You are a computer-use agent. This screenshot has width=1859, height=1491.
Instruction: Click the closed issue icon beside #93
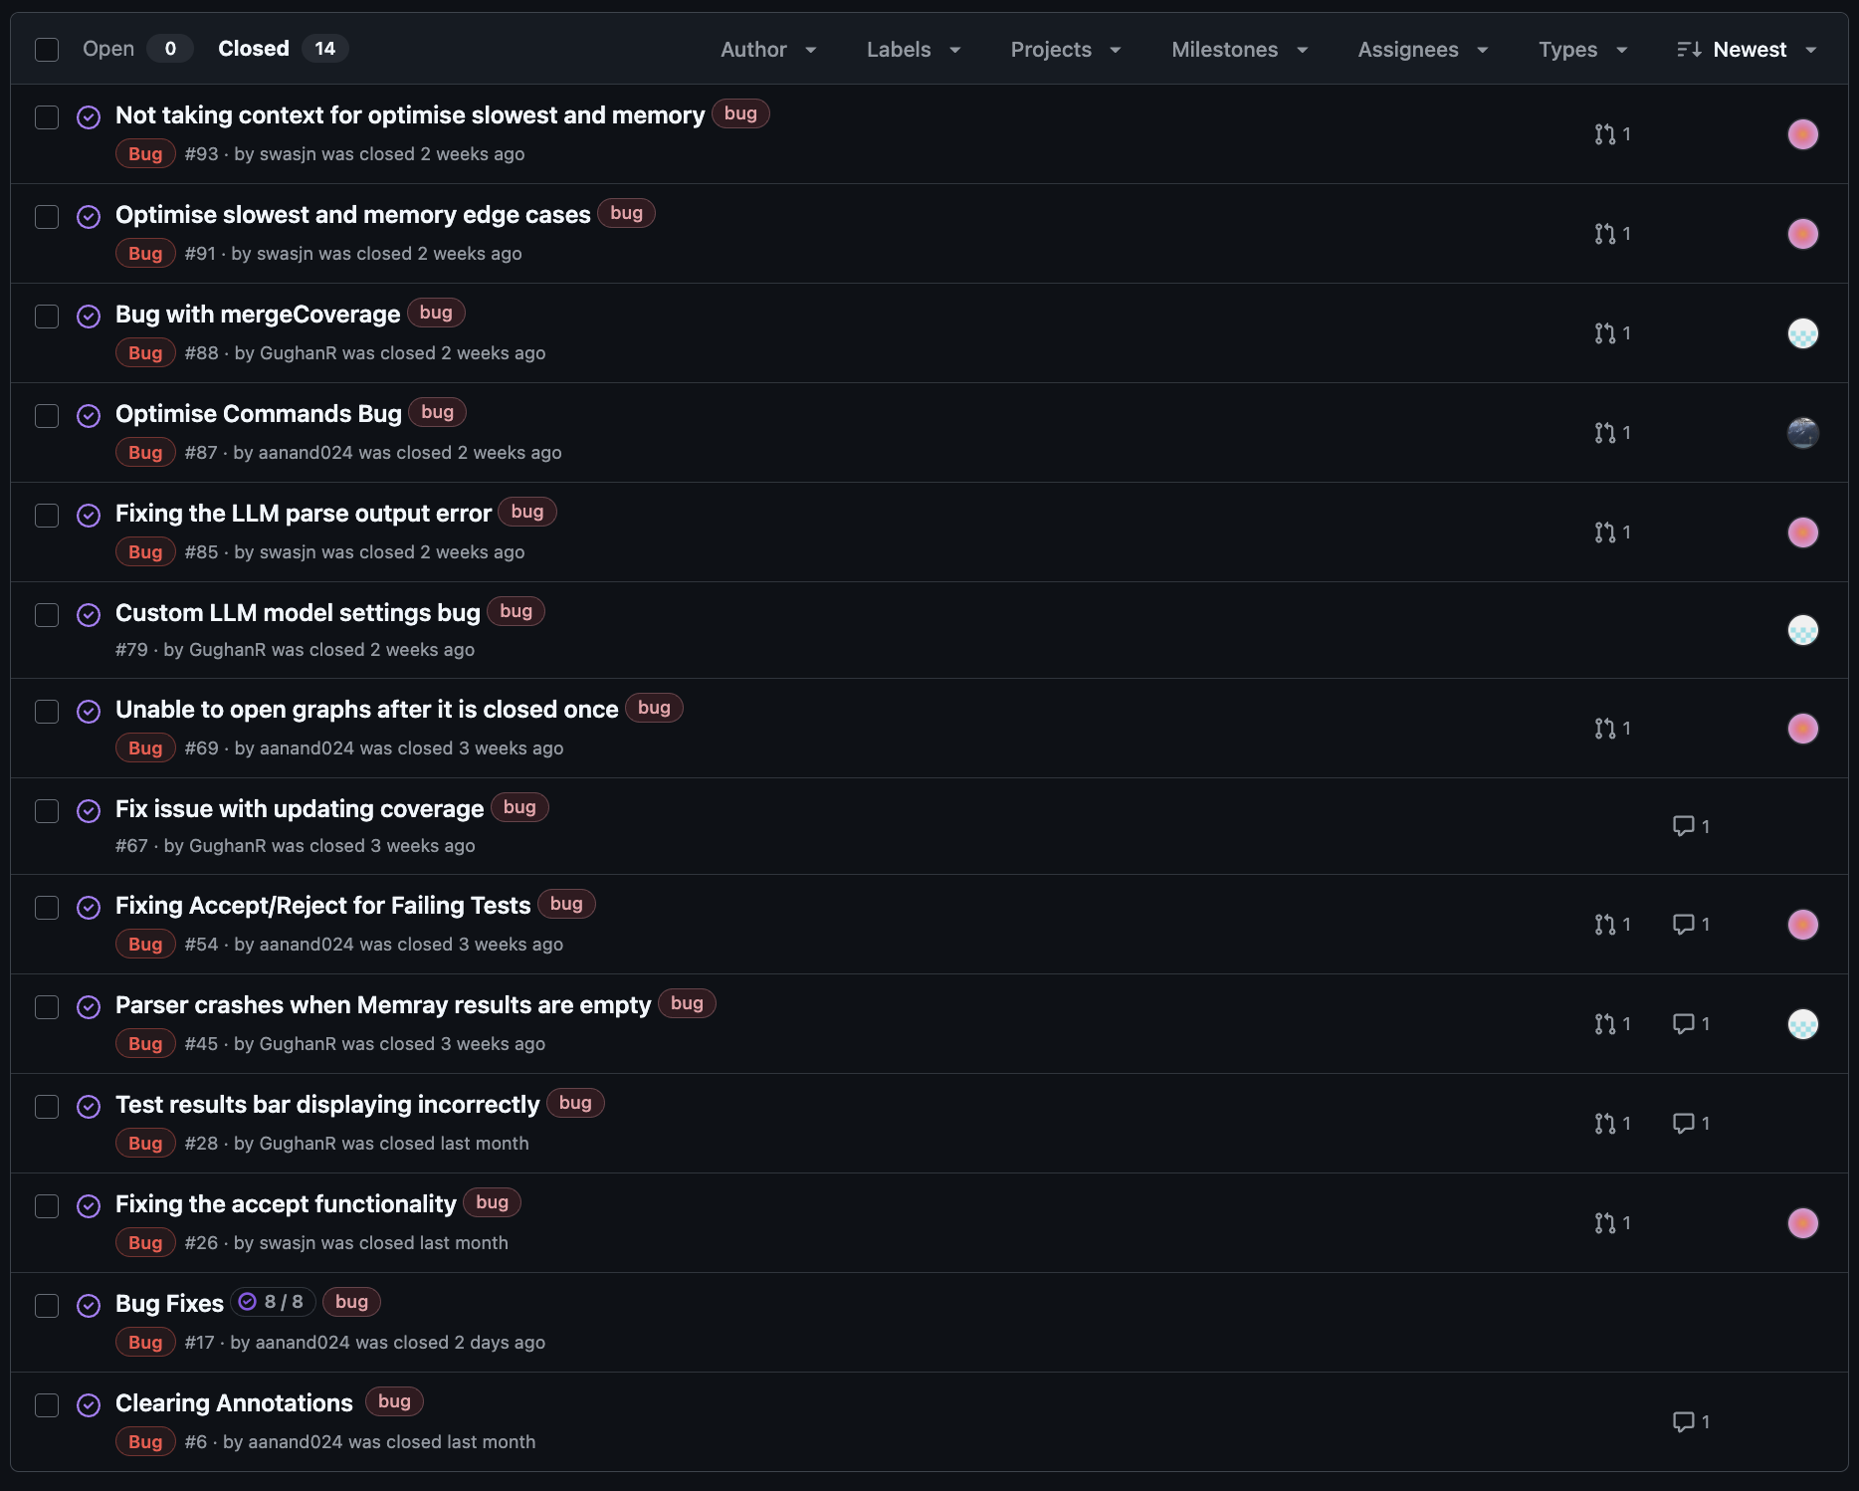[x=89, y=116]
